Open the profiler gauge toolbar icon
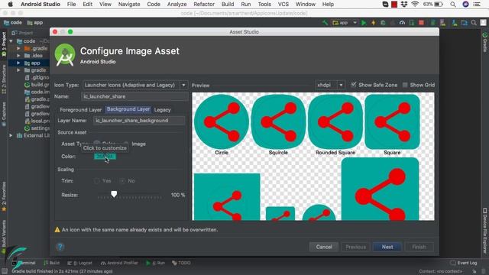Screen dimensions: 489x275 pyautogui.click(x=403, y=23)
